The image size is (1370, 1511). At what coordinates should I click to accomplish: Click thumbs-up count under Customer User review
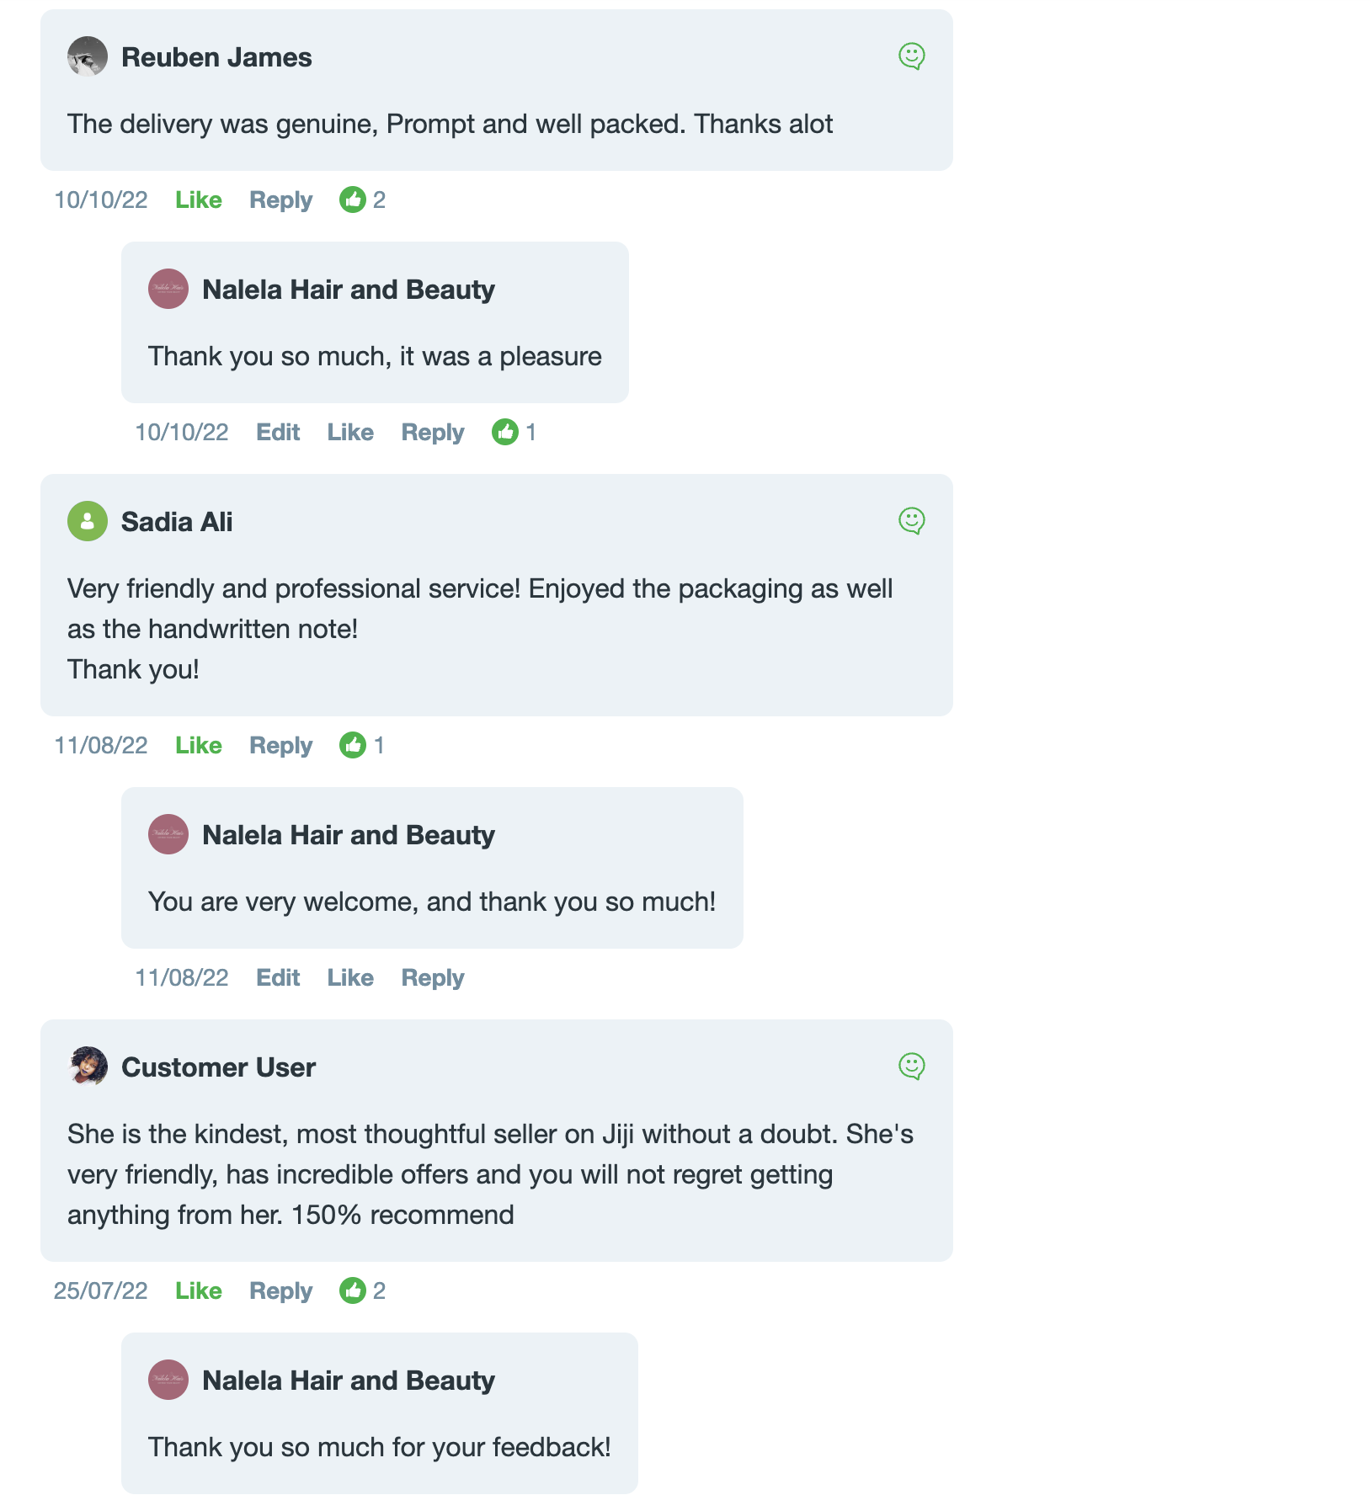[x=363, y=1290]
